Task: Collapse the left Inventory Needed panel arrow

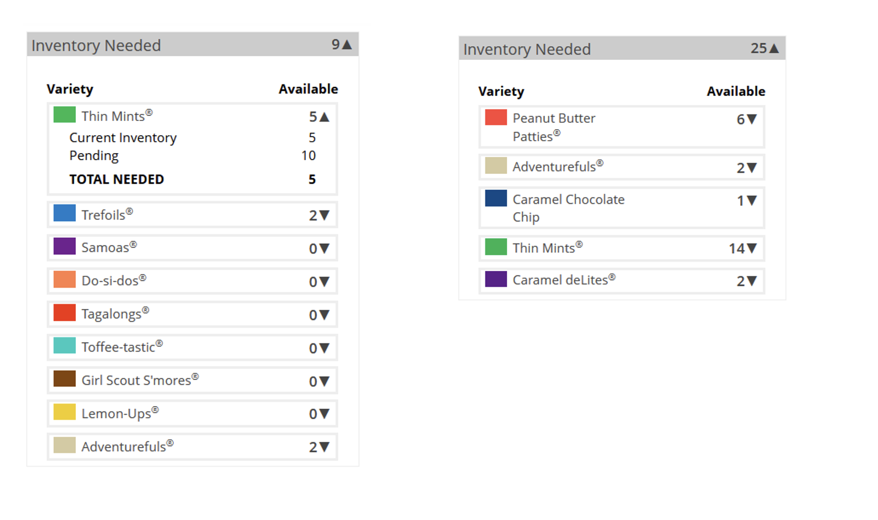Action: point(347,45)
